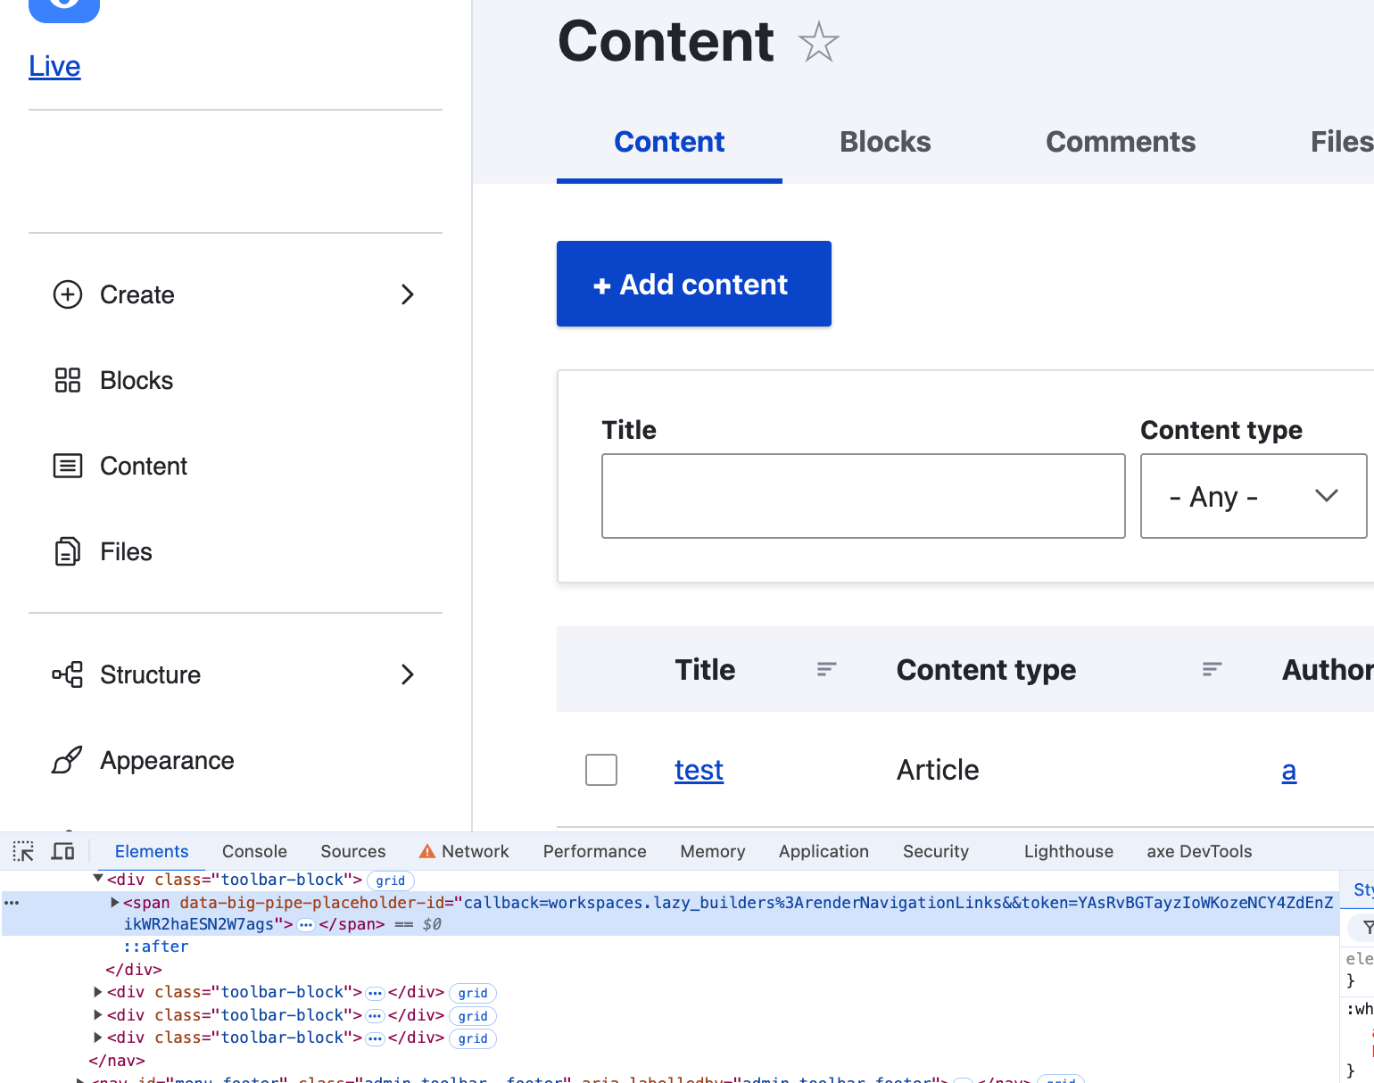Screen dimensions: 1374x1083
Task: Expand the span data-big-pipe-placeholder node
Action: pos(115,903)
